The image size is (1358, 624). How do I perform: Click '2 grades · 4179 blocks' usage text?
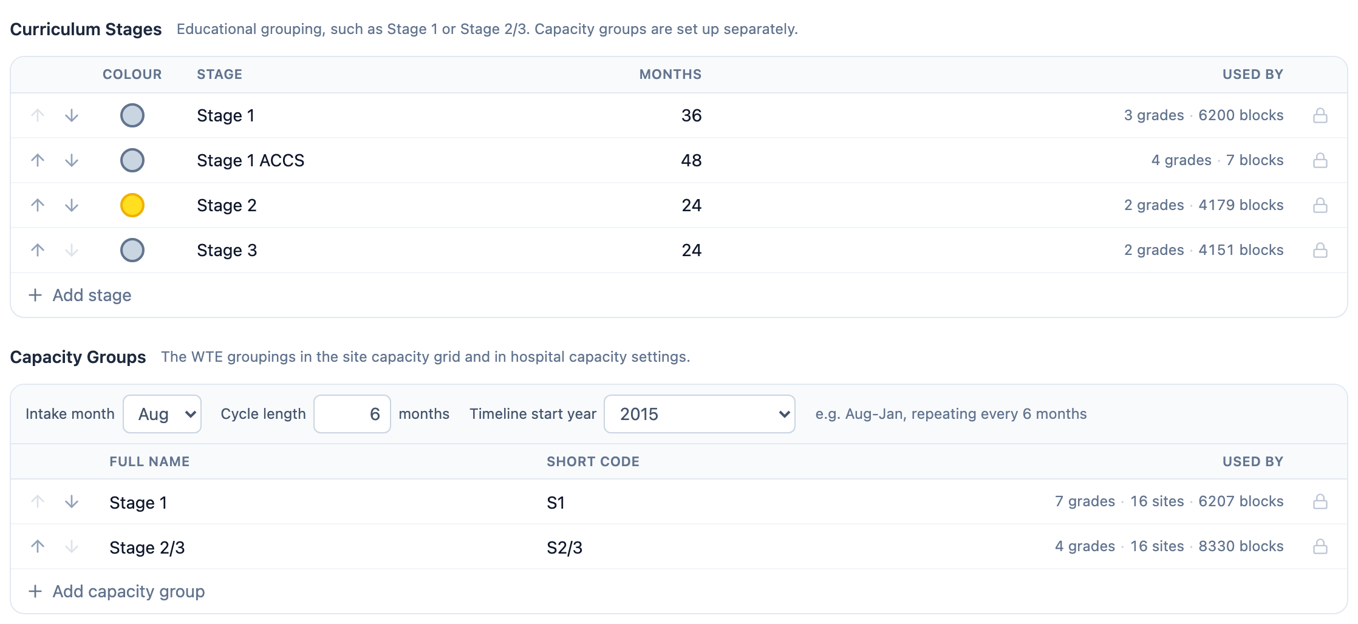click(x=1204, y=205)
